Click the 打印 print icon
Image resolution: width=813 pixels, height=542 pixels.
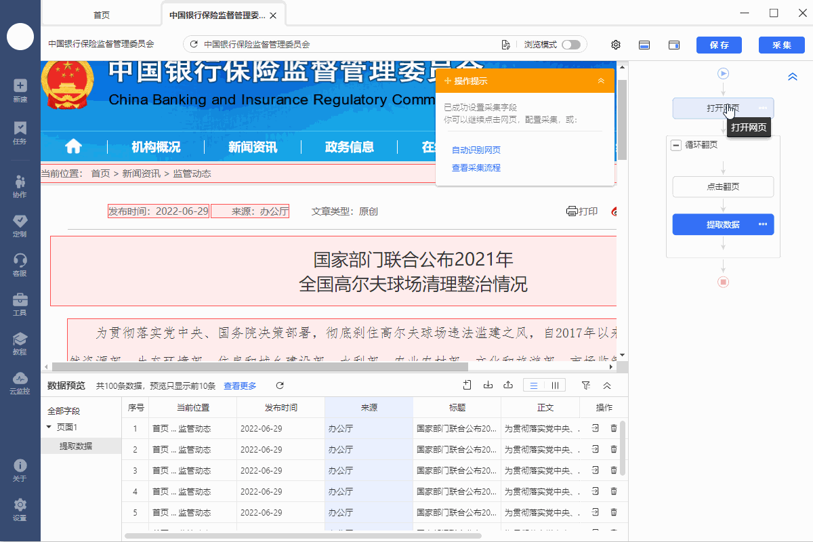582,211
